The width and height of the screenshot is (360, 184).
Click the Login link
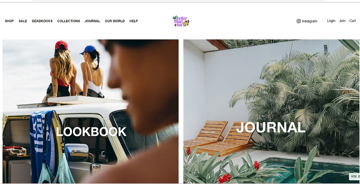coord(331,21)
